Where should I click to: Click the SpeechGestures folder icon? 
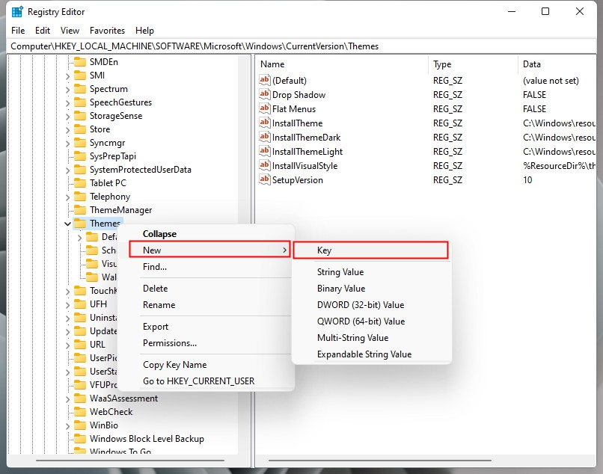[79, 102]
